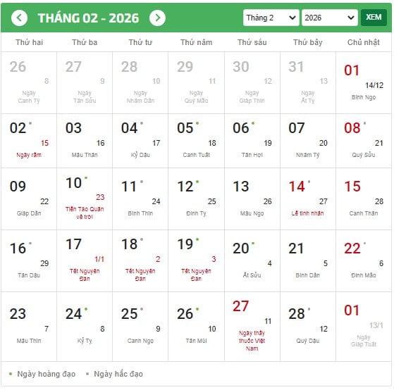Click the Chủ nhật column header
Screen dimensions: 394x390
364,42
